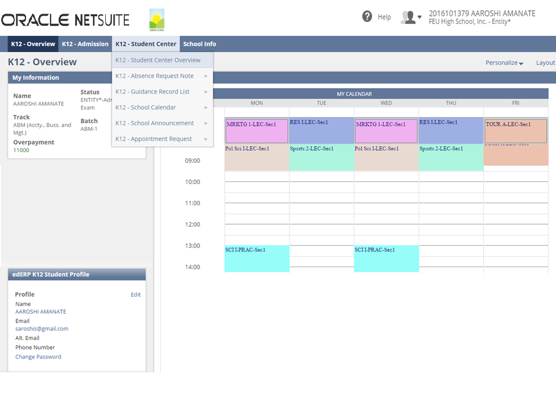This screenshot has height=417, width=556.
Task: Click the Track value ABM (Accty., Buss. and Mgt.)
Action: point(42,129)
